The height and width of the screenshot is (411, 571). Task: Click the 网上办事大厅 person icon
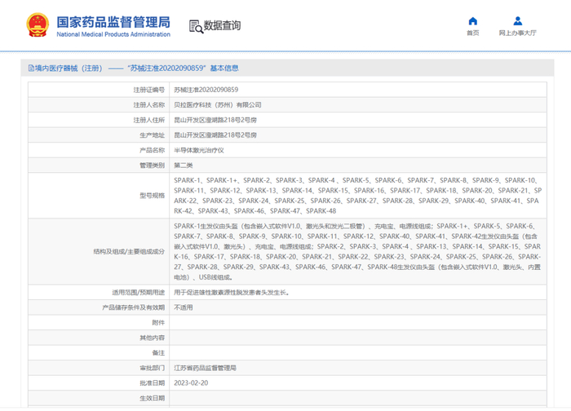point(517,20)
